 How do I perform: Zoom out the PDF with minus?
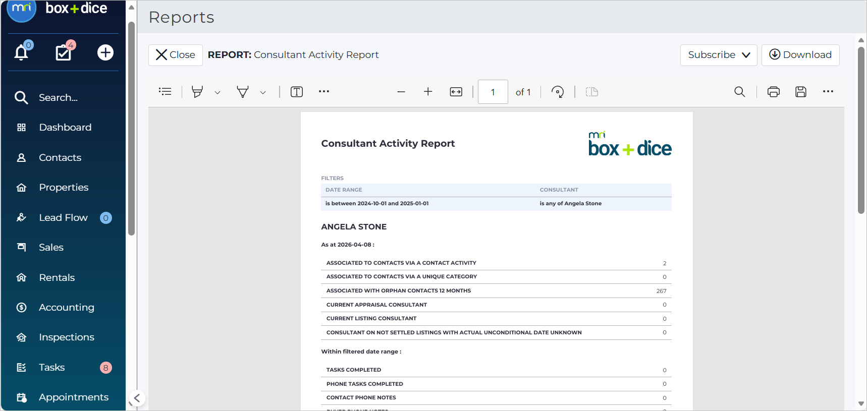(401, 92)
